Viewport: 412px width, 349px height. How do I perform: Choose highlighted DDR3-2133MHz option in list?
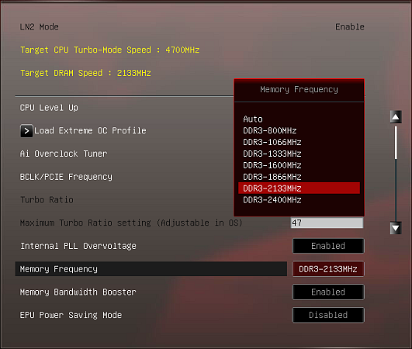pos(299,188)
